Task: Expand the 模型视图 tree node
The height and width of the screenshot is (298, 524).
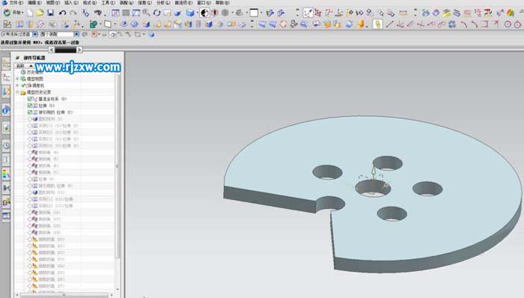Action: 17,79
